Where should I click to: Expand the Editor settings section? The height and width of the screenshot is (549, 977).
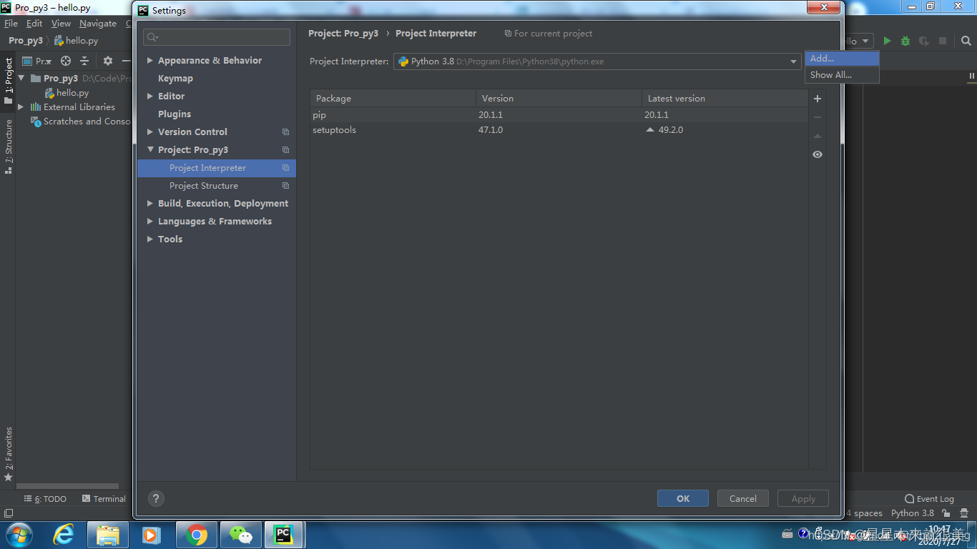pyautogui.click(x=150, y=97)
